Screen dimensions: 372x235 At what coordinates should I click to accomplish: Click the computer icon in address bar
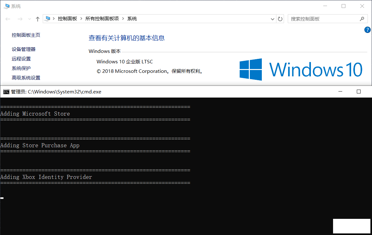coord(48,18)
